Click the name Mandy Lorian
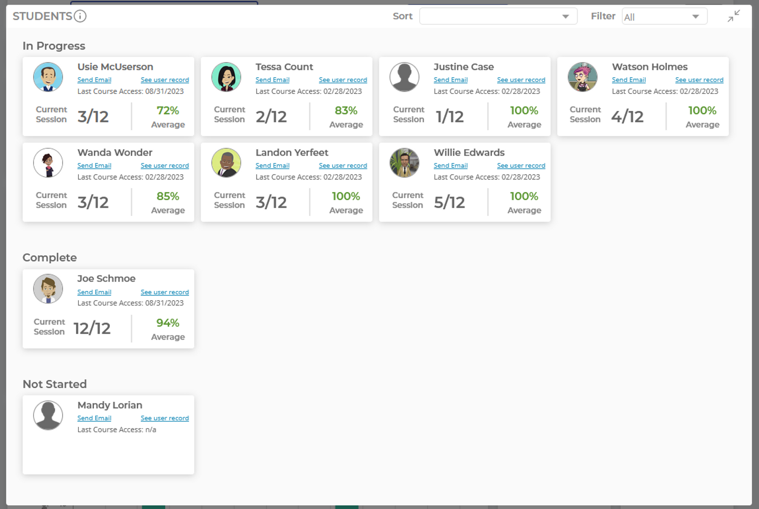The image size is (759, 509). point(110,405)
